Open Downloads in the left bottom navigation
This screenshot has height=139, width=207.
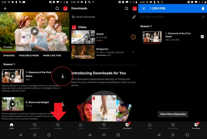tap(58, 126)
